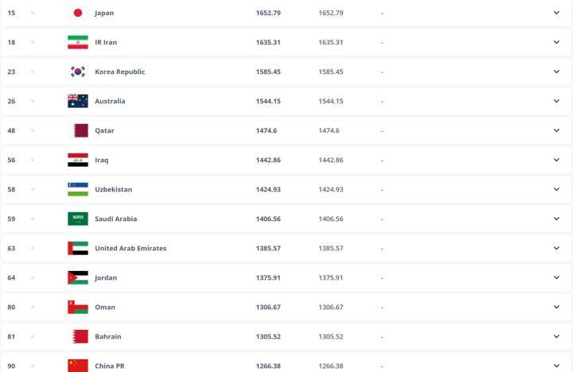Click the IR Iran flag icon
The width and height of the screenshot is (573, 372).
pos(78,42)
